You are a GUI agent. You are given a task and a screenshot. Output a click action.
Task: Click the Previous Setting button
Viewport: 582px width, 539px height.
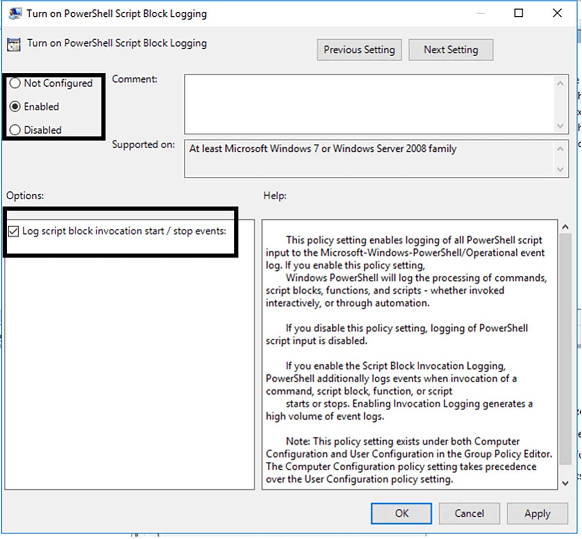pos(359,49)
